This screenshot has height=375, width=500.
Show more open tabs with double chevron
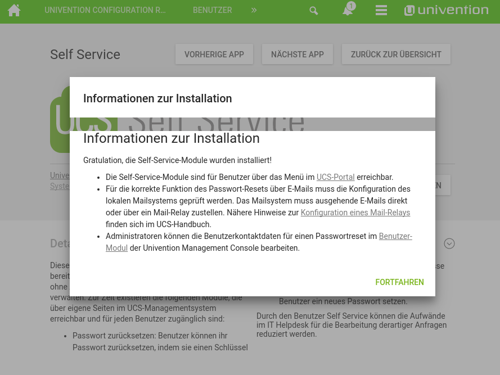(254, 10)
